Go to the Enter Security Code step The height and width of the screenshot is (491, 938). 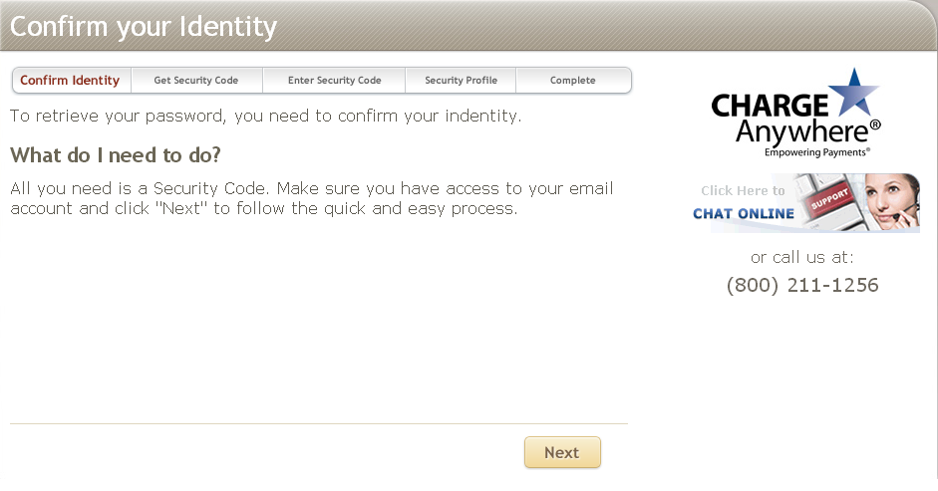point(334,81)
